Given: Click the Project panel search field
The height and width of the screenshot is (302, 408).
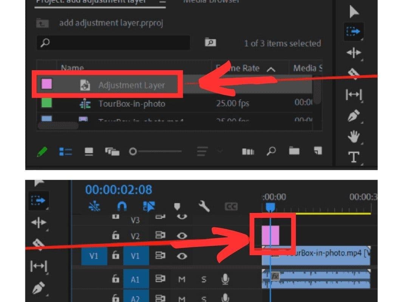Looking at the screenshot, I should click(x=113, y=43).
